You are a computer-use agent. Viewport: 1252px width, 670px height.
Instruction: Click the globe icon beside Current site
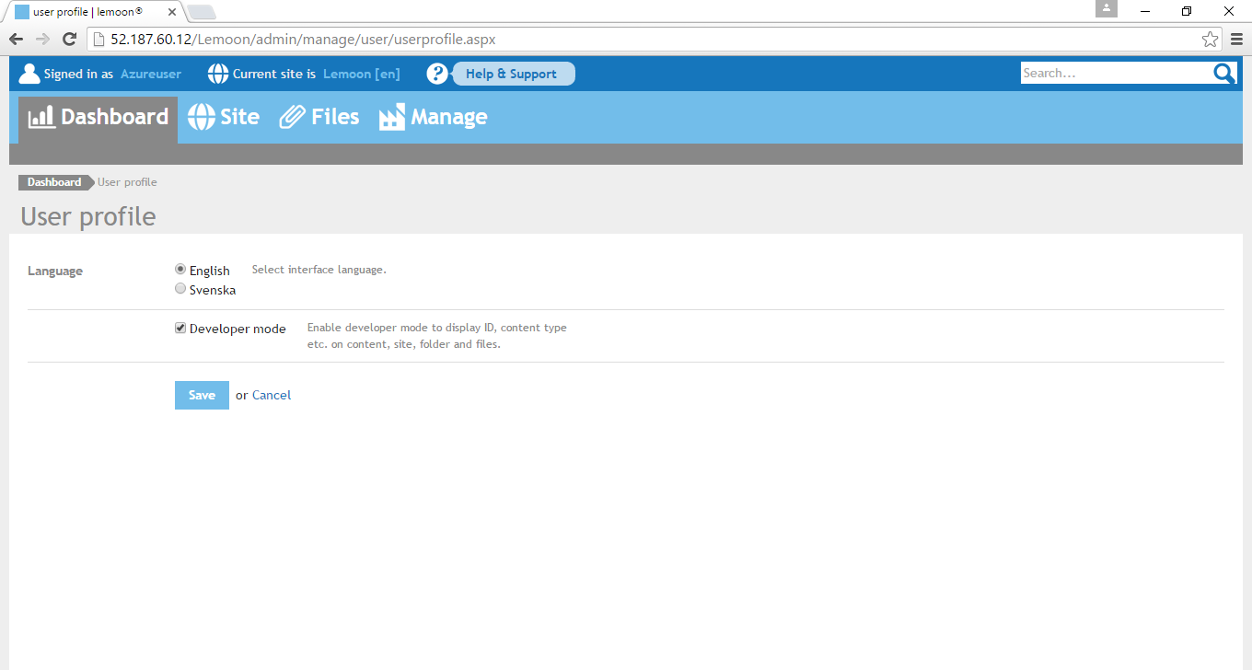[218, 74]
